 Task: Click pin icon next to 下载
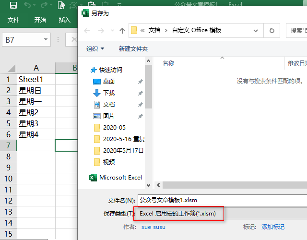click(140, 93)
